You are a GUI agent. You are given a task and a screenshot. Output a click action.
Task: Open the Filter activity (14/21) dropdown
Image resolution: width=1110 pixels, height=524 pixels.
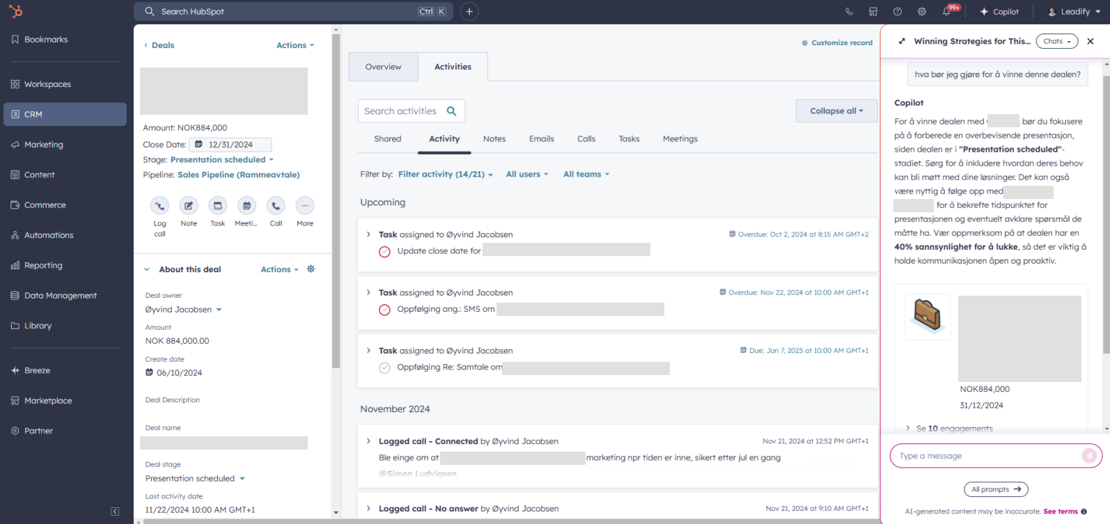tap(446, 174)
